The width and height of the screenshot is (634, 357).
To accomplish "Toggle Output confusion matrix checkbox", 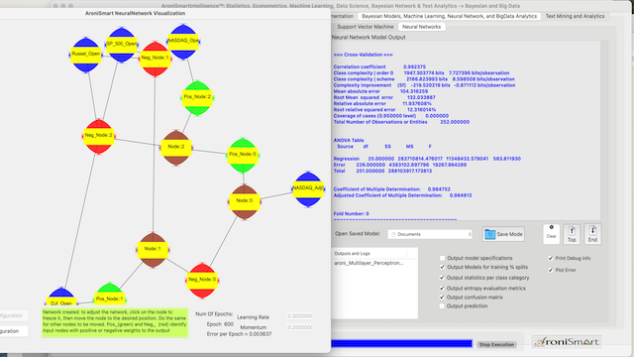I will [443, 297].
